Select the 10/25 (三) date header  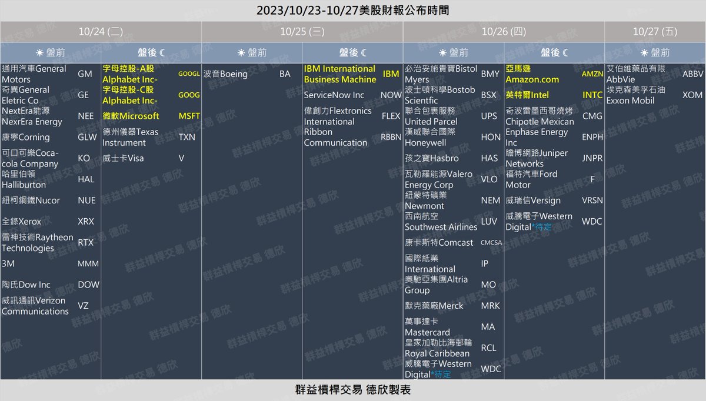click(302, 32)
